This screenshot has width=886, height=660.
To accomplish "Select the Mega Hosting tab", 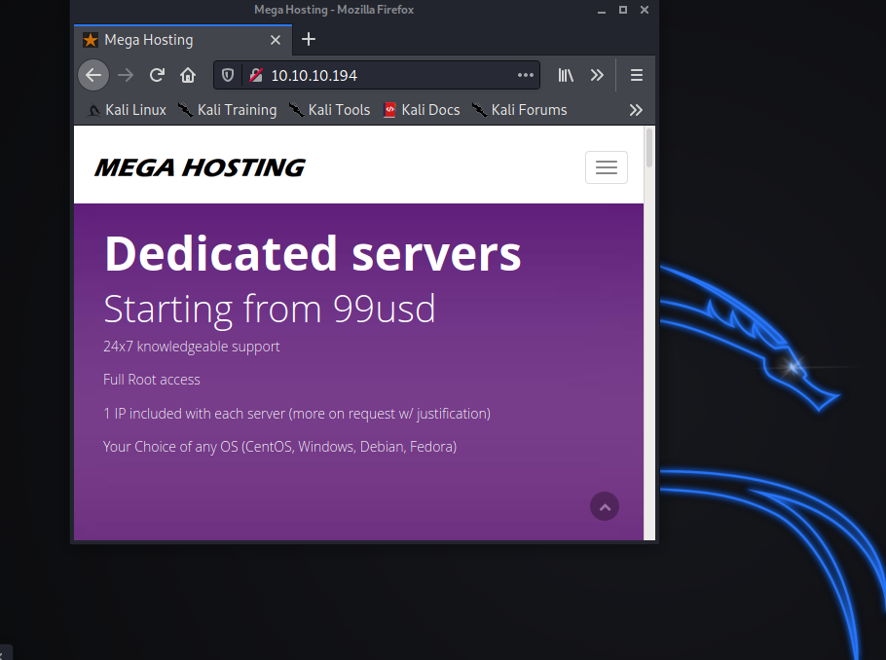I will (183, 40).
